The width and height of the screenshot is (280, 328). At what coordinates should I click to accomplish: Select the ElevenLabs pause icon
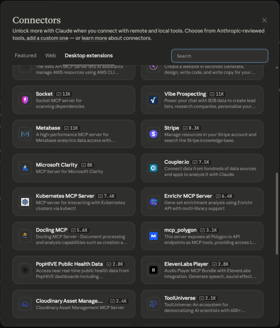pos(153,270)
